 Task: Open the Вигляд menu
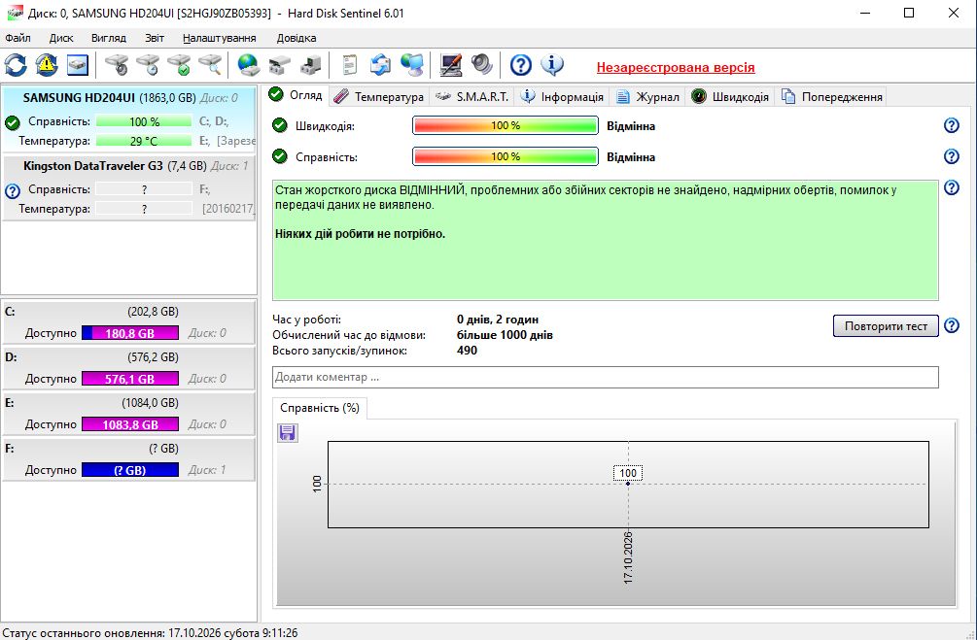pos(109,38)
